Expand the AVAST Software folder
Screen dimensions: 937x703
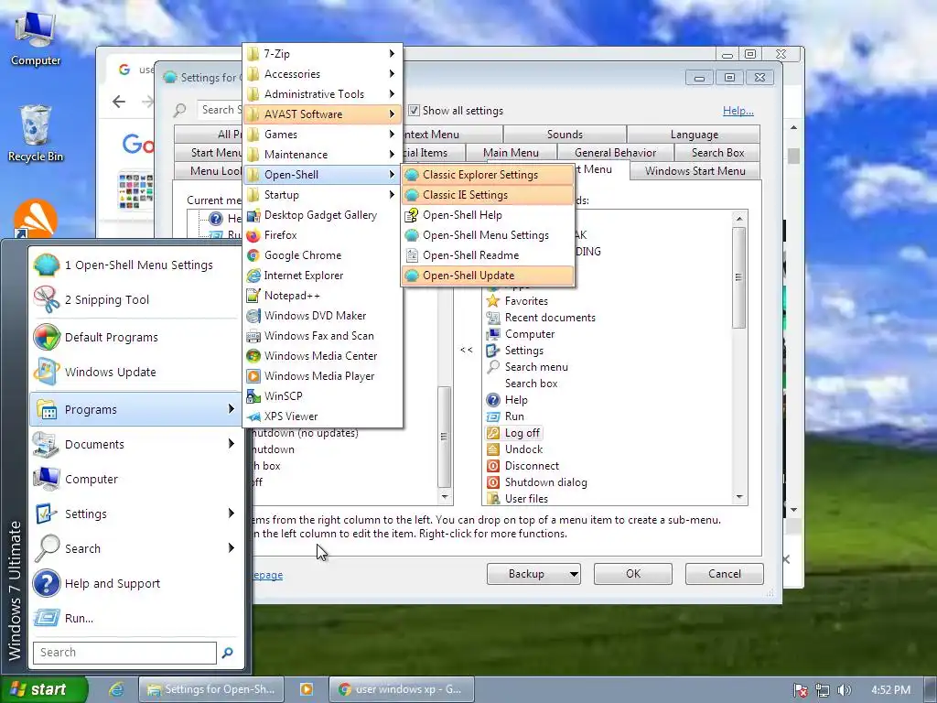tap(323, 114)
